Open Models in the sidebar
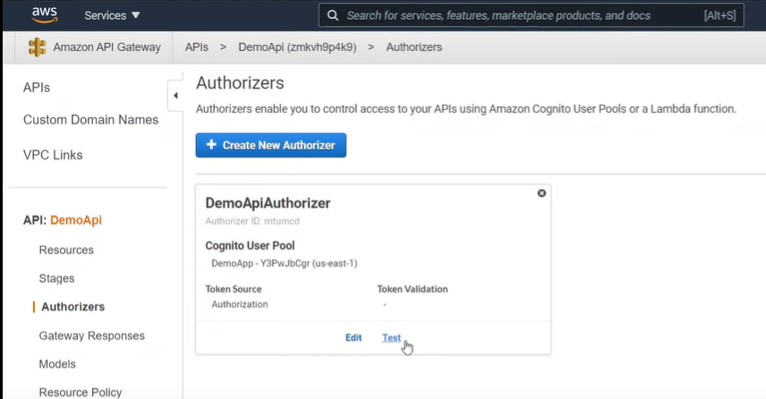The image size is (766, 399). tap(57, 364)
